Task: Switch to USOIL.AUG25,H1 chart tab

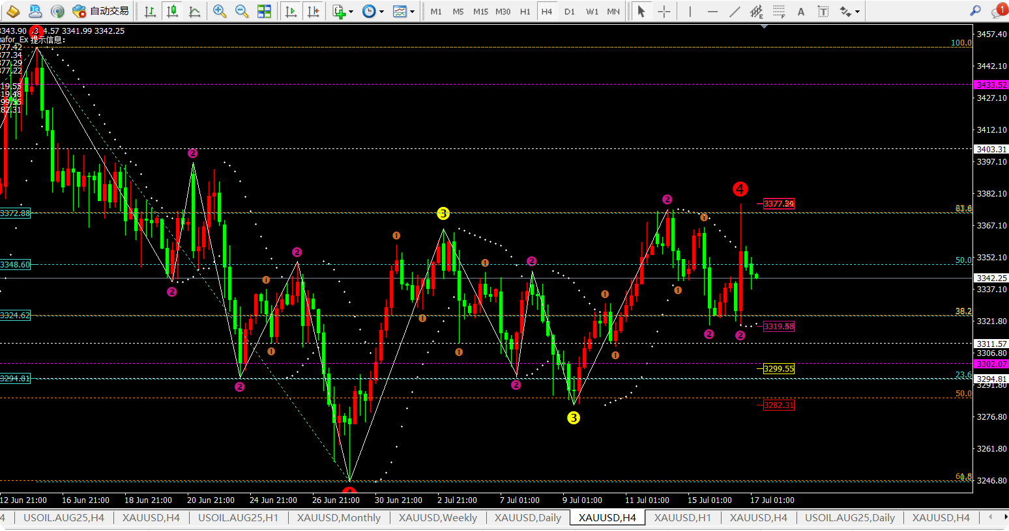Action: pyautogui.click(x=238, y=518)
